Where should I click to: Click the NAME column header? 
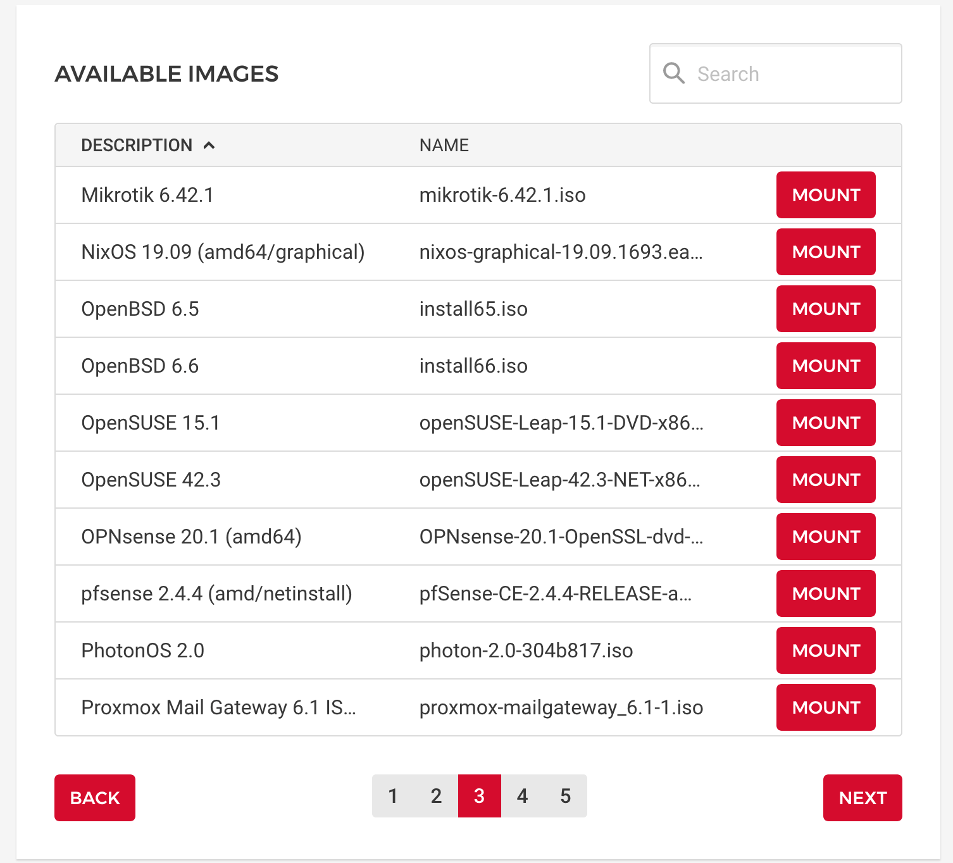click(x=444, y=146)
